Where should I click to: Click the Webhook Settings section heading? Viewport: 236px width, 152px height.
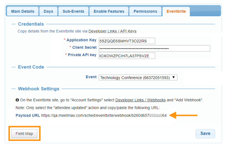39,89
